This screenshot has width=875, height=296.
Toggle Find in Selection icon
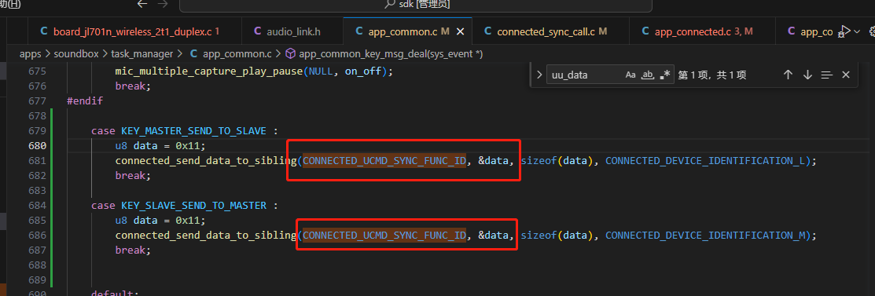[826, 75]
